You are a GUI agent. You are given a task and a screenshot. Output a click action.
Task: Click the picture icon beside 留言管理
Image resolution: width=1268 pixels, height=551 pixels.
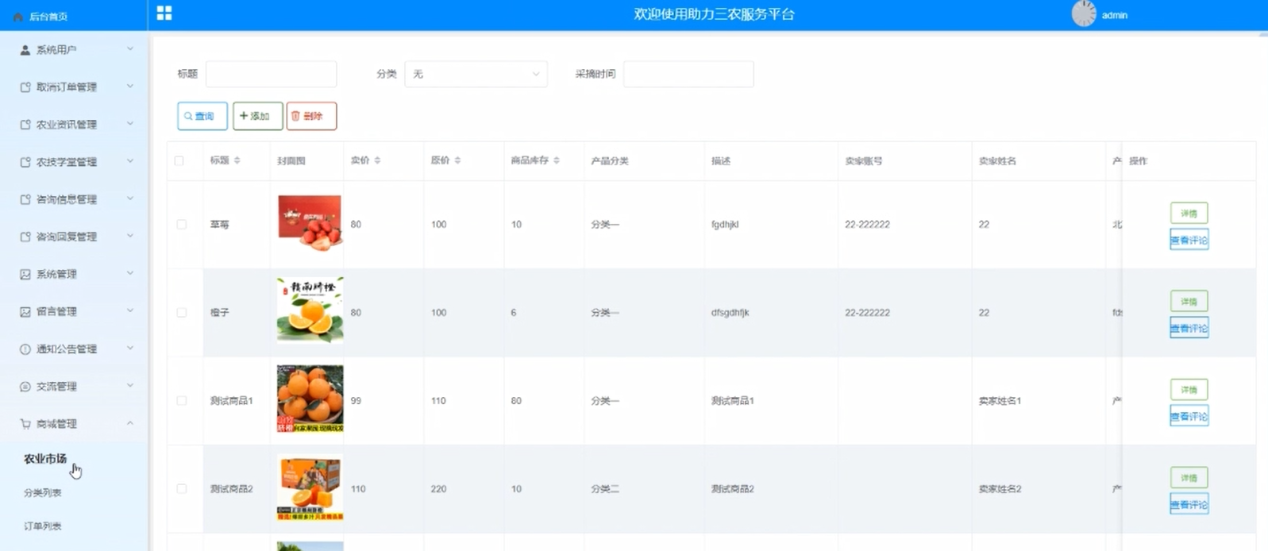[x=25, y=312]
